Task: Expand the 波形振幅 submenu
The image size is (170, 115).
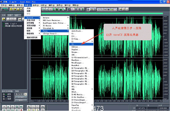Action: tap(33, 23)
